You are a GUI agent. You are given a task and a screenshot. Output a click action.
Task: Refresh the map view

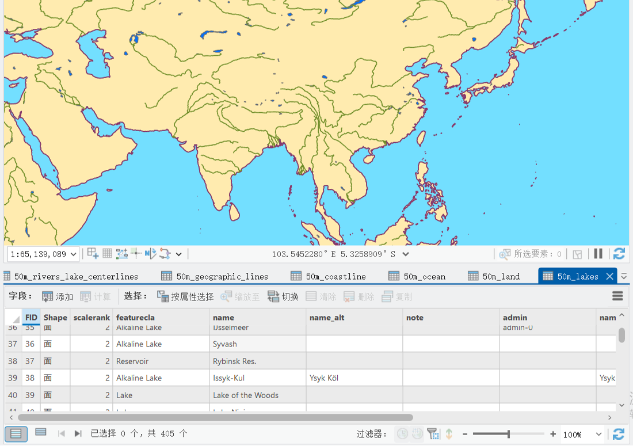[x=619, y=254]
